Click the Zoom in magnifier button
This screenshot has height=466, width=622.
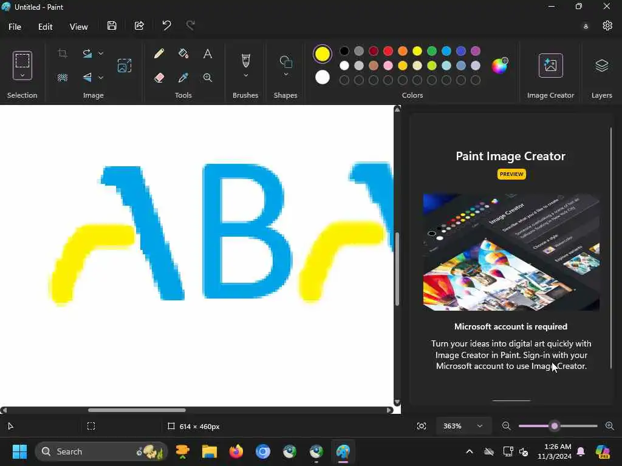coord(610,426)
